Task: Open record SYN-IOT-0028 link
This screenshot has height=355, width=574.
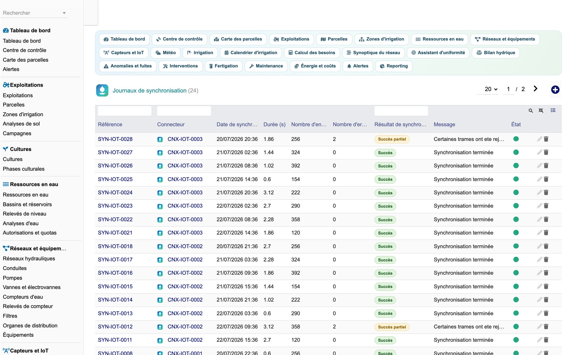Action: point(115,139)
